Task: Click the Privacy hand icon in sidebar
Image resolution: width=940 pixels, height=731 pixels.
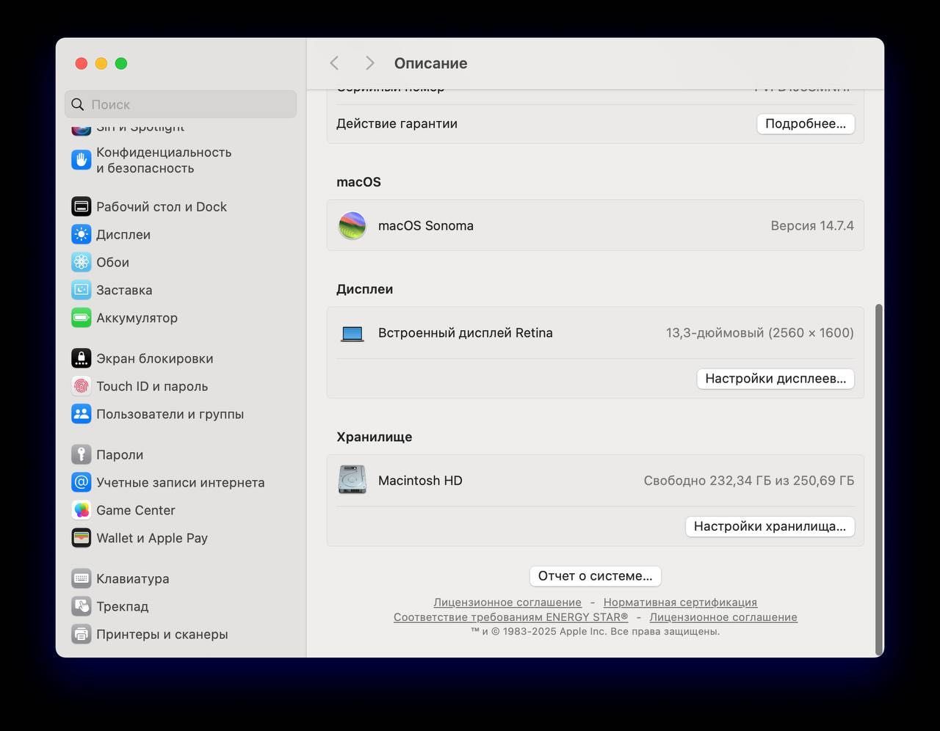Action: [82, 160]
